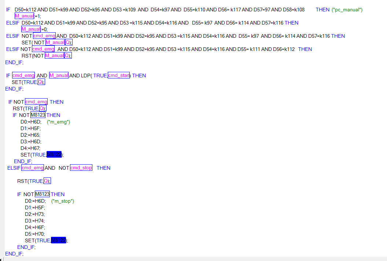Image resolution: width=387 pixels, height=261 pixels.
Task: Place cursor on D4:=H67 line
Action: (x=30, y=148)
